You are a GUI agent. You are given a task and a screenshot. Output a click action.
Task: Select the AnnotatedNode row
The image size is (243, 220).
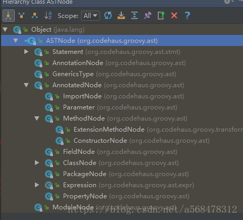(122, 85)
